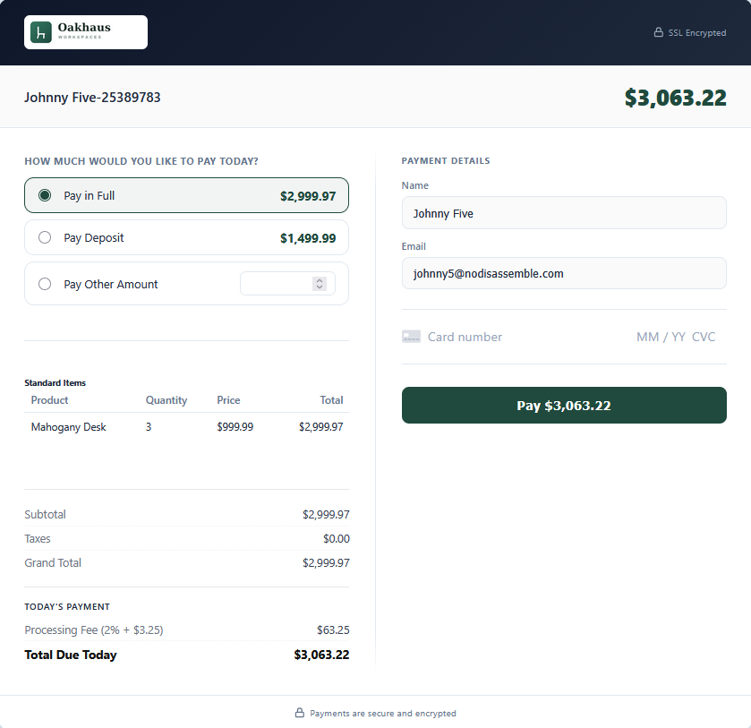Click the Grand Total row value
Image resolution: width=751 pixels, height=728 pixels.
[x=326, y=562]
